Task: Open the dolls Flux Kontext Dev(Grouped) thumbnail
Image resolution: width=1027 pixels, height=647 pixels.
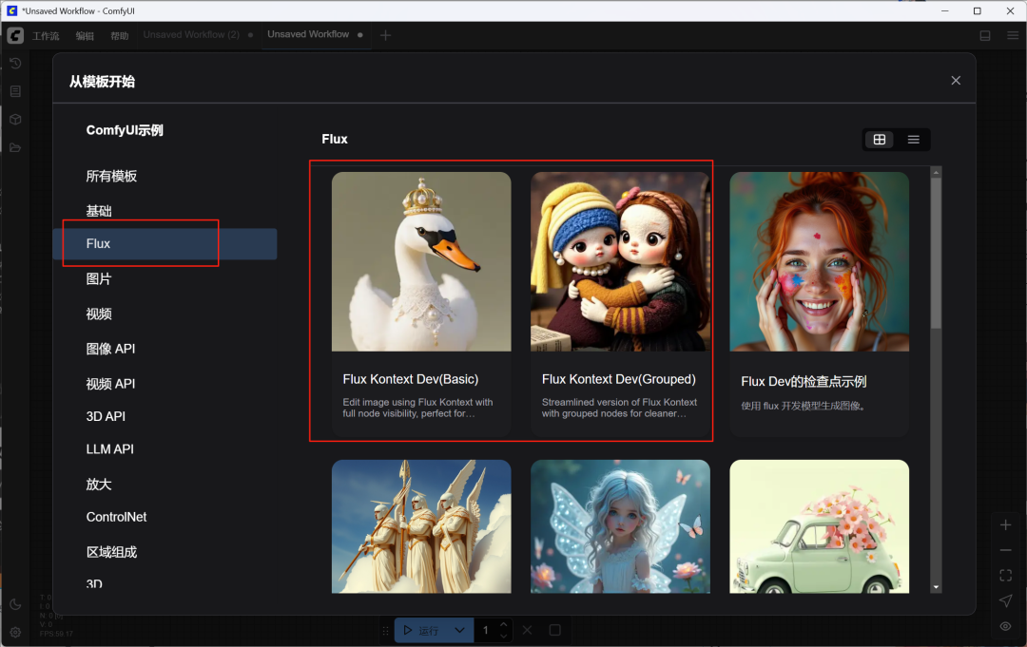Action: (x=620, y=261)
